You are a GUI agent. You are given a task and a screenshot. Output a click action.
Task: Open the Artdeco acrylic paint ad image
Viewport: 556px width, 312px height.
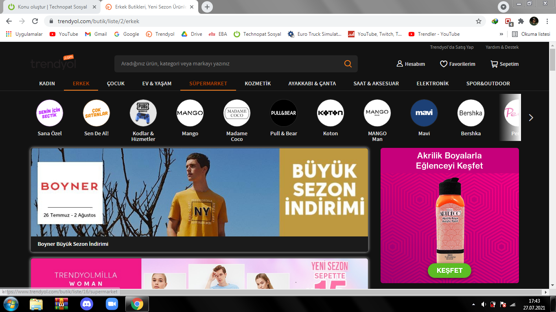point(450,215)
